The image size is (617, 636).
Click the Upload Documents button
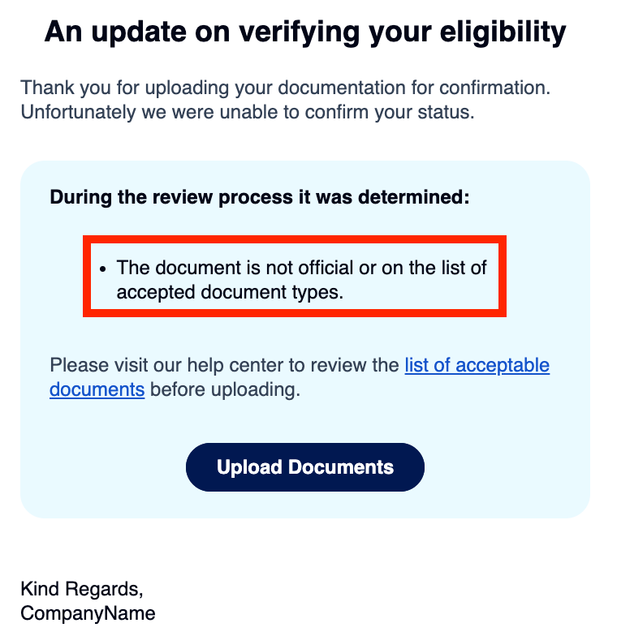304,467
